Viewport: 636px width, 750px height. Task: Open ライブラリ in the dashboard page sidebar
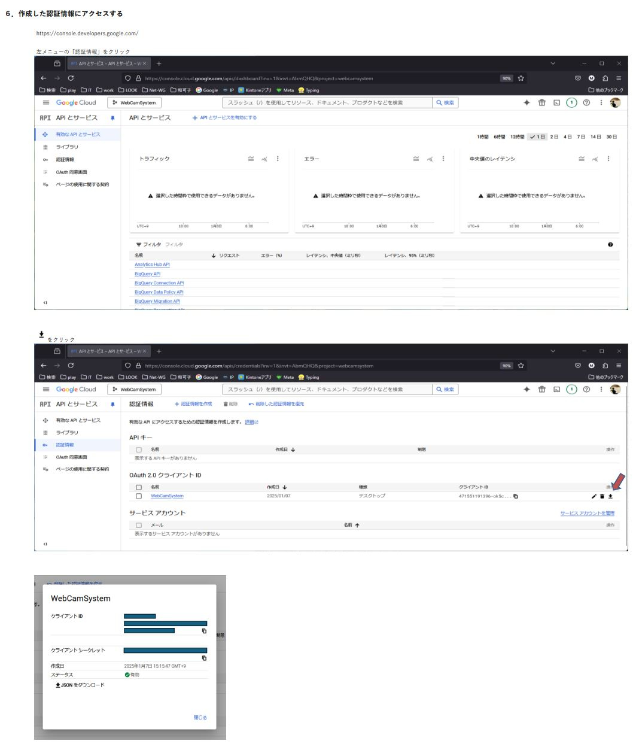point(67,147)
